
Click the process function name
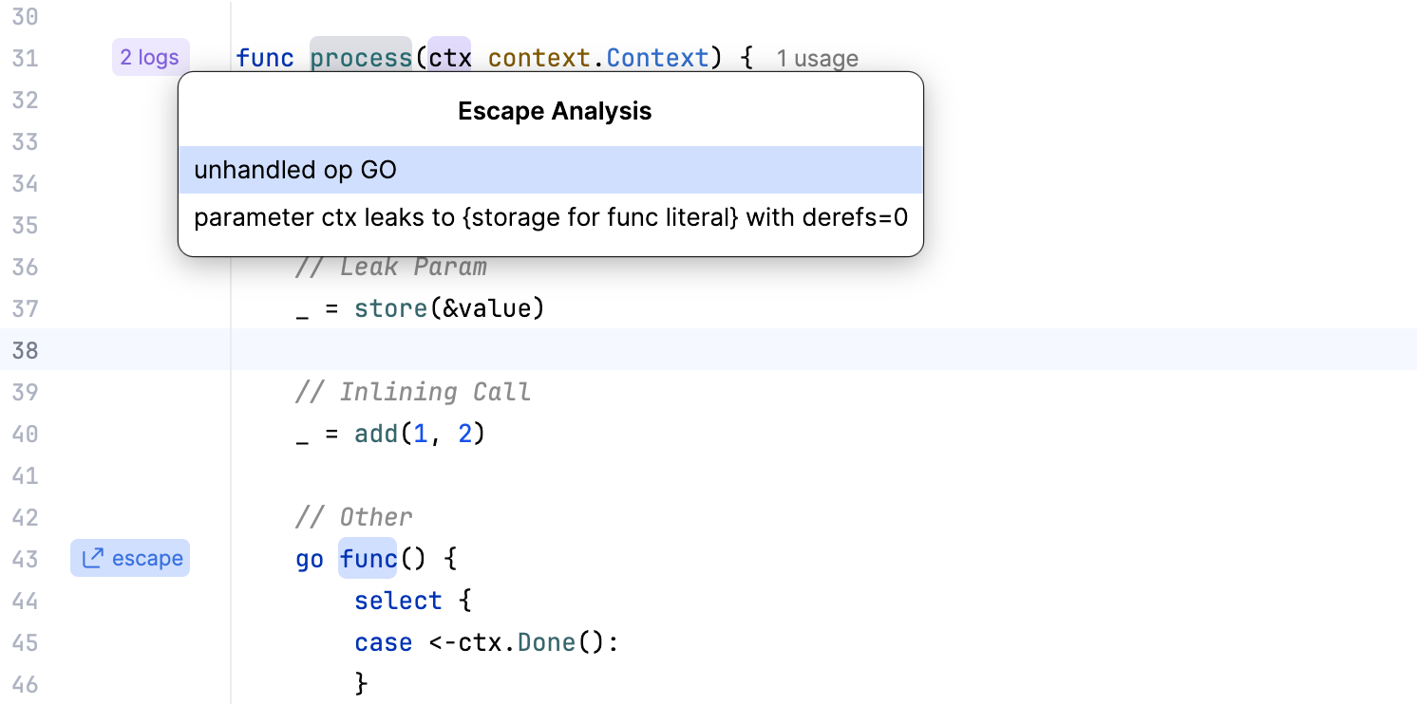tap(361, 58)
